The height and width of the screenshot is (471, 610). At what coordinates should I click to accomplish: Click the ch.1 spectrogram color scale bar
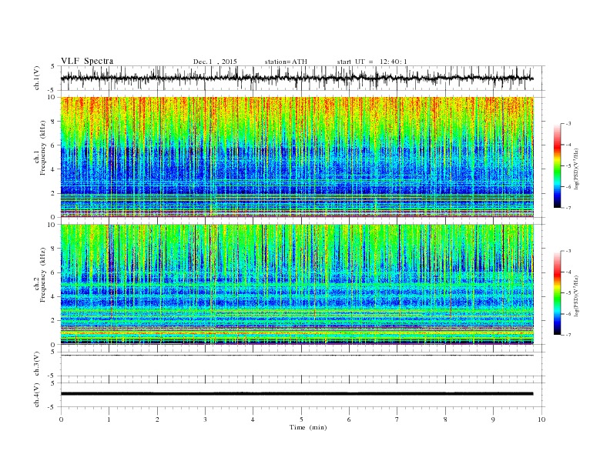[557, 165]
